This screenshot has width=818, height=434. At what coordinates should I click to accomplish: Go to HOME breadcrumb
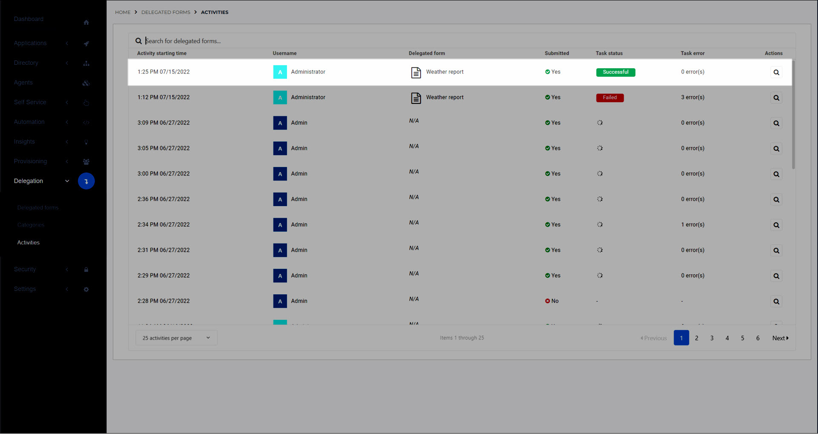[123, 12]
